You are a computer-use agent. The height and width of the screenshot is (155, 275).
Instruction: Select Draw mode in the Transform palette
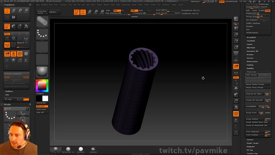7,11
